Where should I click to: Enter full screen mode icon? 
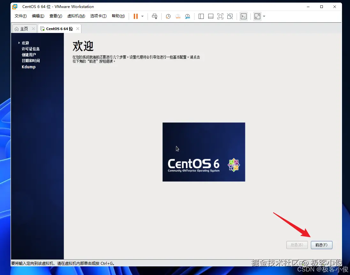click(220, 16)
